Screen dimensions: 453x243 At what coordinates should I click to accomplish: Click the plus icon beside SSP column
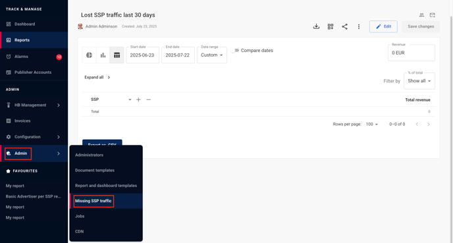139,99
